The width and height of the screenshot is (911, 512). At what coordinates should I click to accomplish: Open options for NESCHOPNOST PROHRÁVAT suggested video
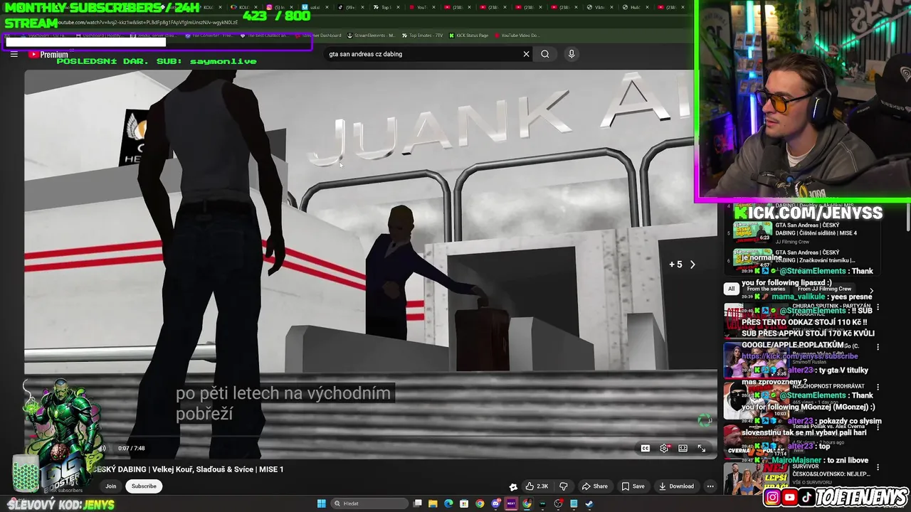878,387
